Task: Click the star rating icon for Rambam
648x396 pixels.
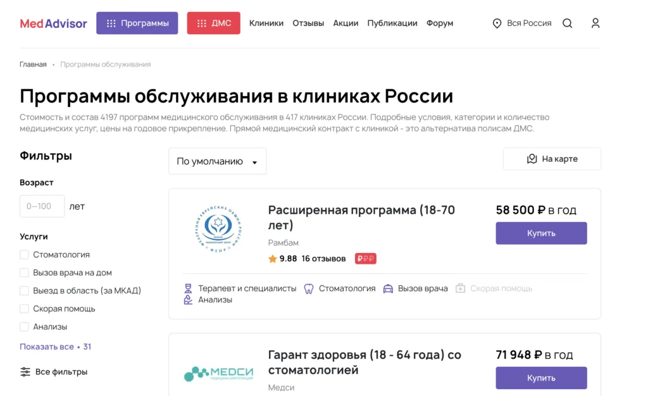Action: tap(273, 259)
